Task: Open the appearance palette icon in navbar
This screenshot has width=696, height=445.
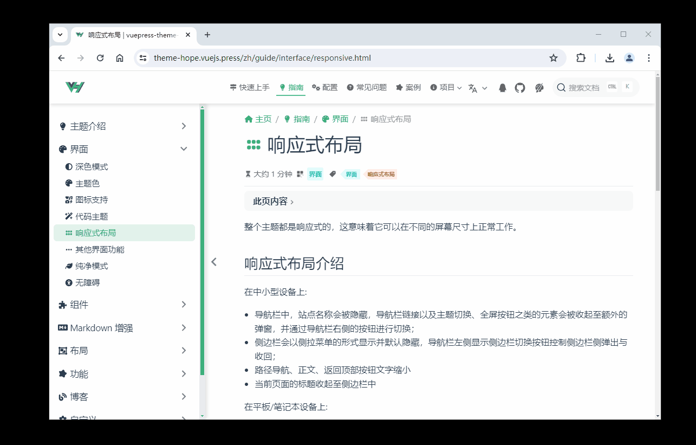Action: 539,88
